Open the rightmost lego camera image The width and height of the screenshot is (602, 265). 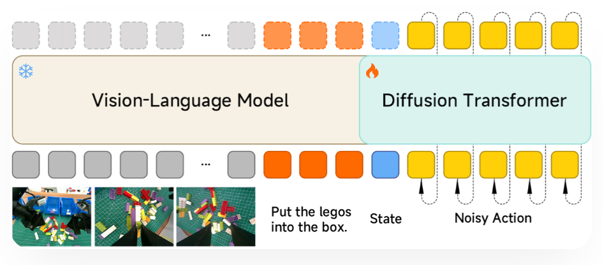click(216, 217)
